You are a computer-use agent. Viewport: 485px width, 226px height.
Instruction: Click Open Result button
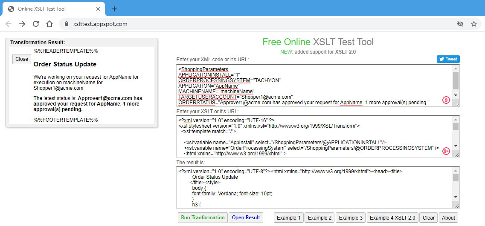click(246, 217)
